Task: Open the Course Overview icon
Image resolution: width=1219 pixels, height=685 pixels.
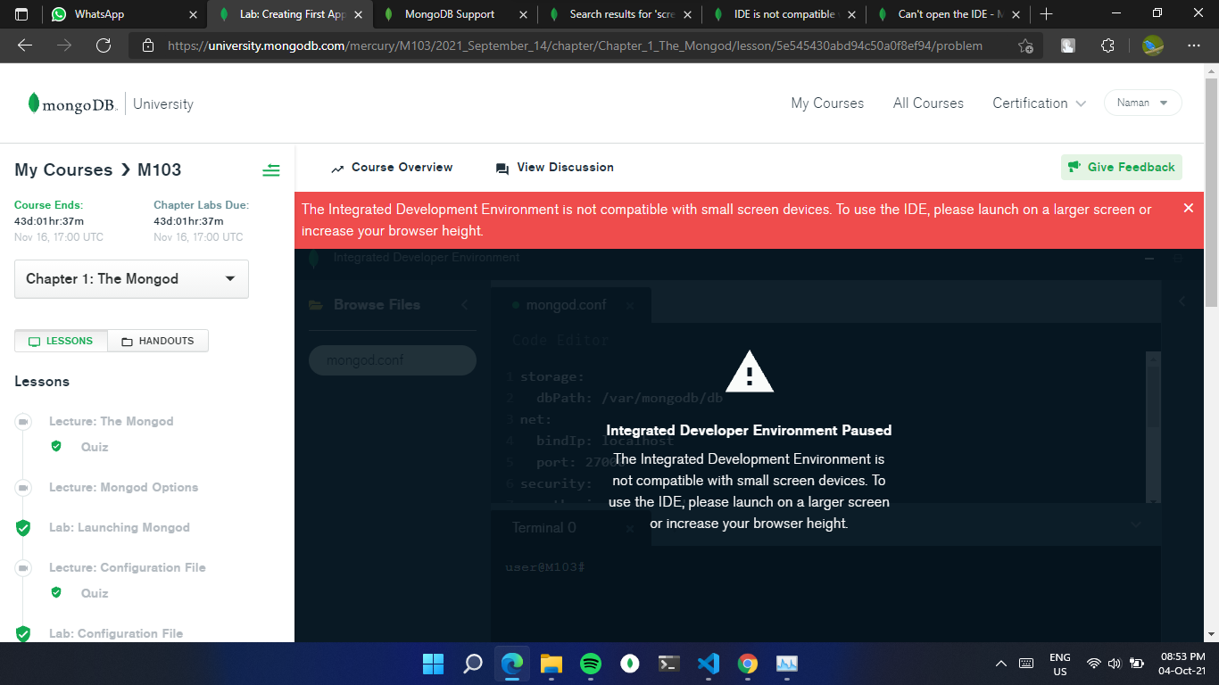Action: click(337, 167)
